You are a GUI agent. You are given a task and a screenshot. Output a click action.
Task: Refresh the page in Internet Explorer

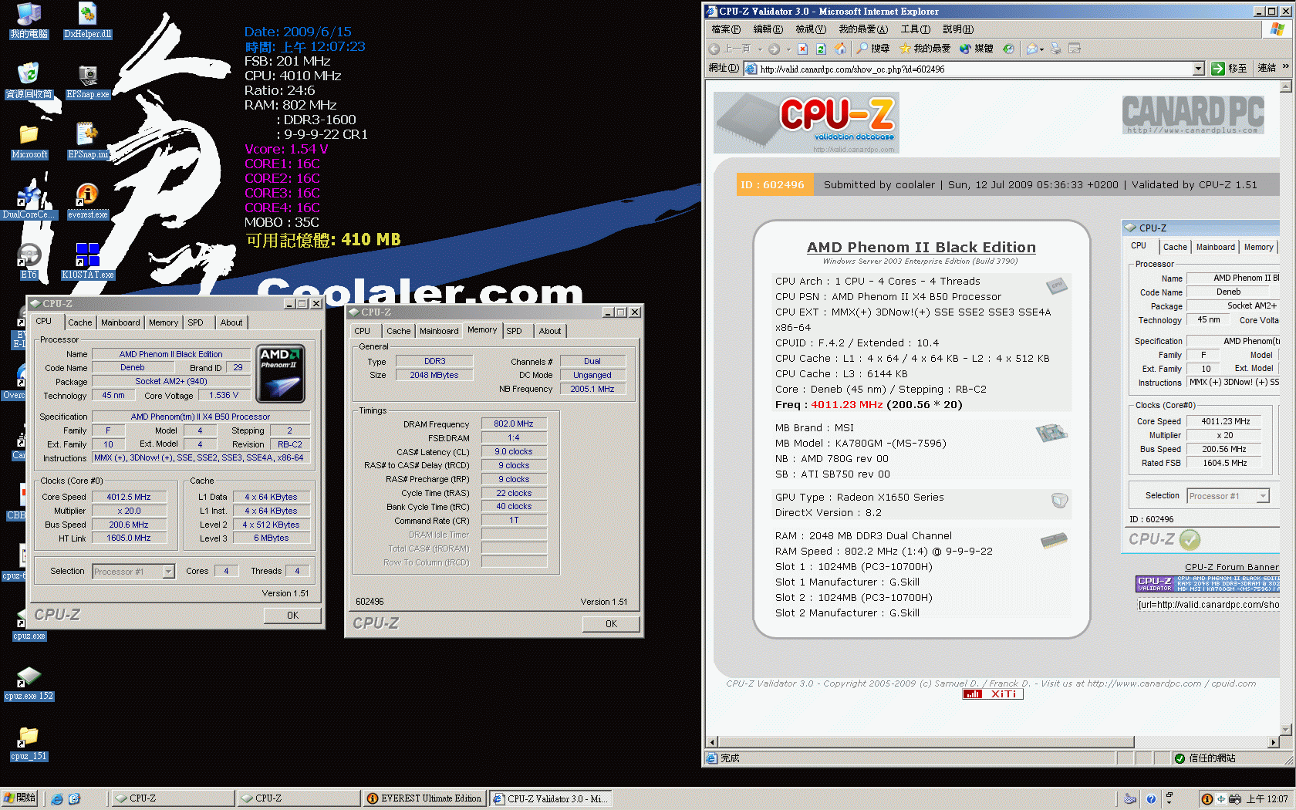[821, 49]
